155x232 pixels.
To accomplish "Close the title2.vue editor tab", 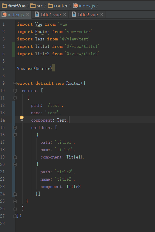I will click(x=101, y=14).
